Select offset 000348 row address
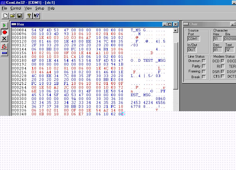236x170 pixels. pyautogui.click(x=19, y=114)
